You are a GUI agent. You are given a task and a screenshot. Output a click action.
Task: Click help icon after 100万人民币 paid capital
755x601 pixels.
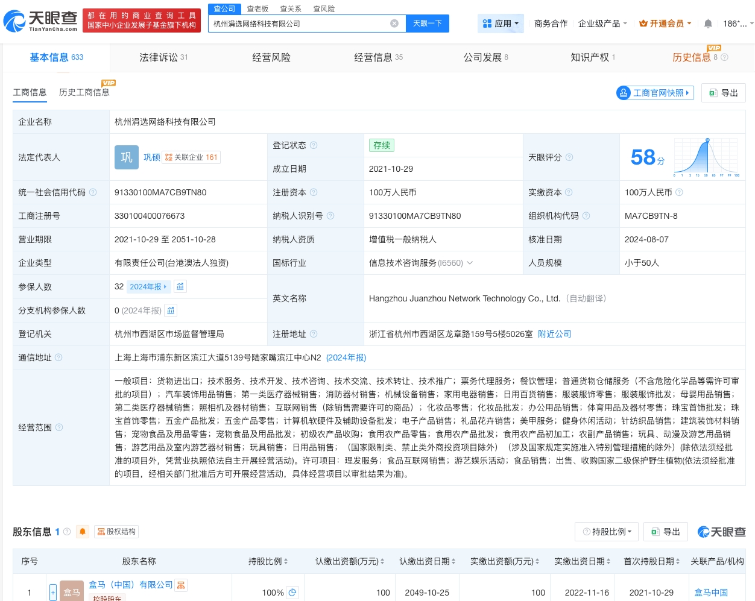pos(680,192)
